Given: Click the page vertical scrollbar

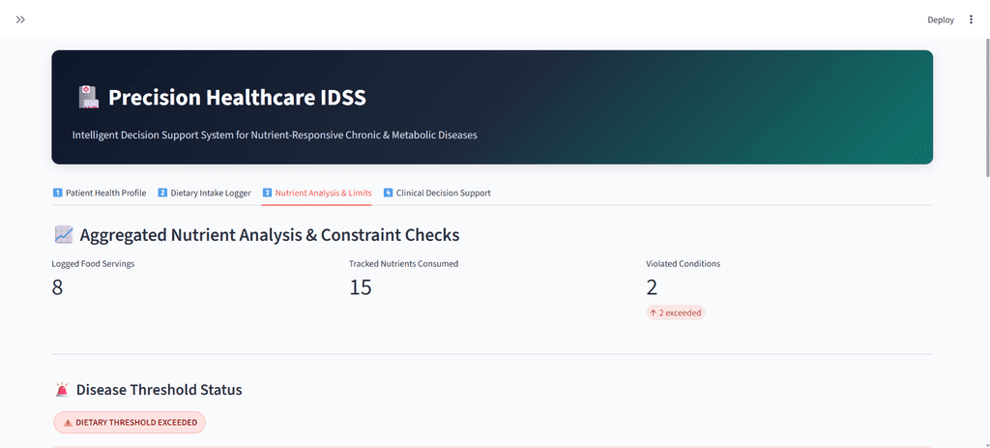Looking at the screenshot, I should tap(987, 107).
